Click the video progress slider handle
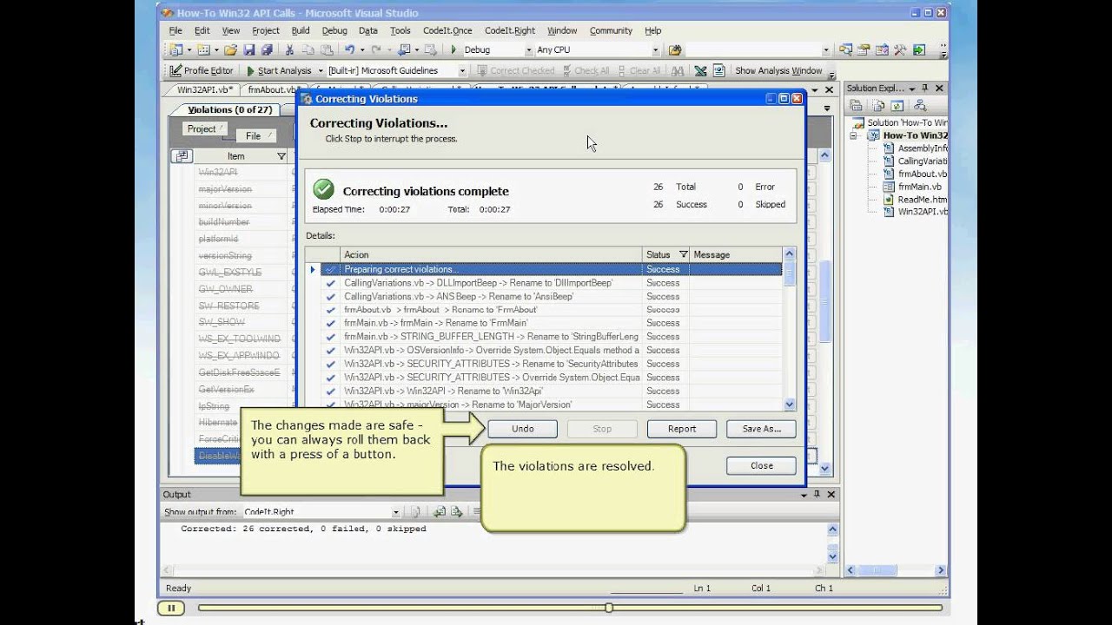The image size is (1112, 625). point(608,608)
